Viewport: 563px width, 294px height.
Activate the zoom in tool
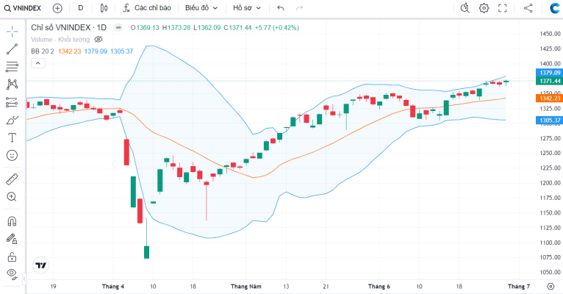[x=12, y=197]
